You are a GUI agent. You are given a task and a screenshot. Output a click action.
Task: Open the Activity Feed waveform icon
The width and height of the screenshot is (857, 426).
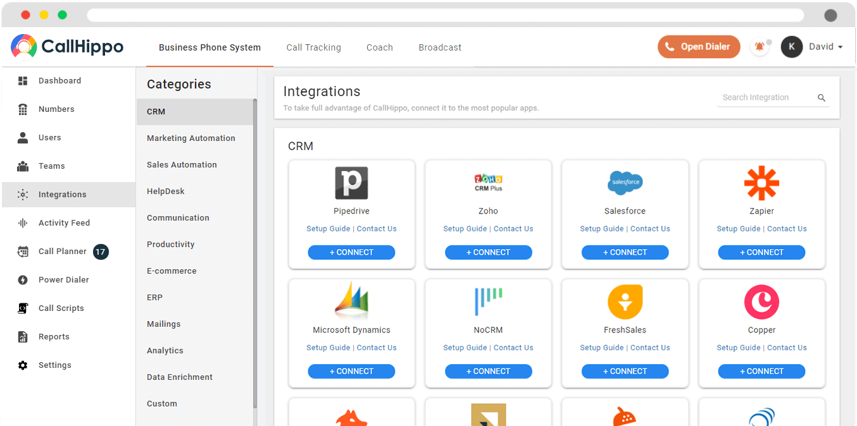click(23, 223)
